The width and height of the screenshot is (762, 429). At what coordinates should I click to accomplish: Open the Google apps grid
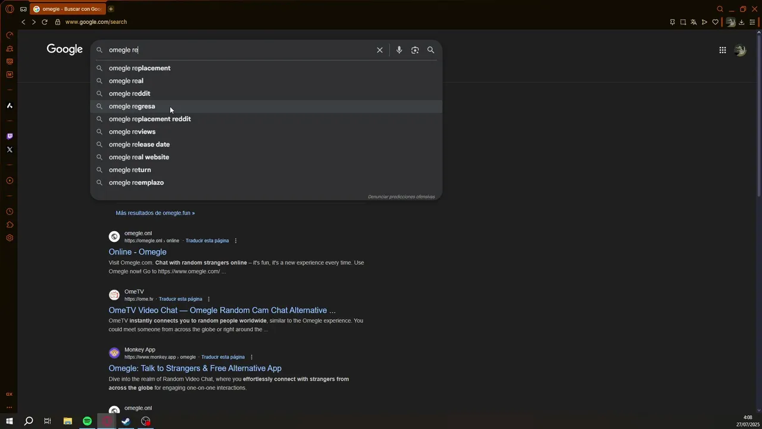tap(722, 50)
